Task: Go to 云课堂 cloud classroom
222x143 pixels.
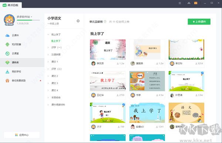Action: [12, 53]
